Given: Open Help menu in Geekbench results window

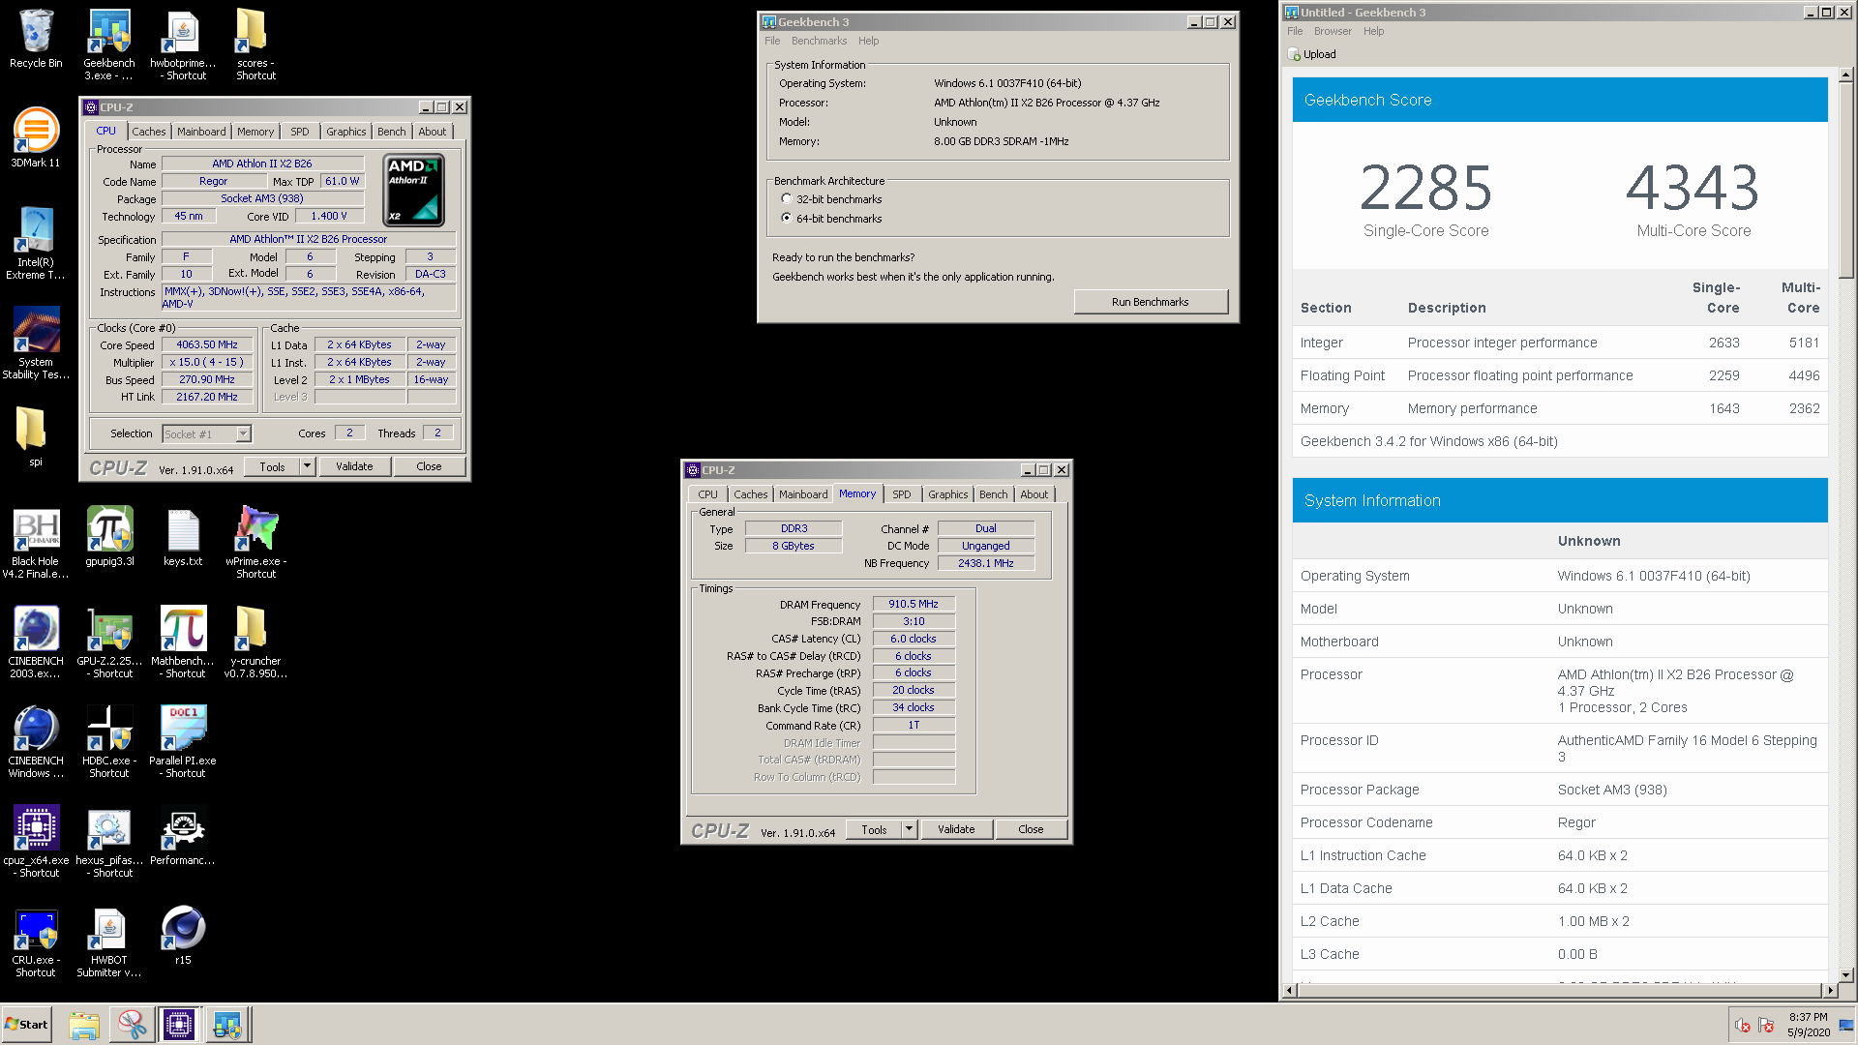Looking at the screenshot, I should pos(1373,31).
